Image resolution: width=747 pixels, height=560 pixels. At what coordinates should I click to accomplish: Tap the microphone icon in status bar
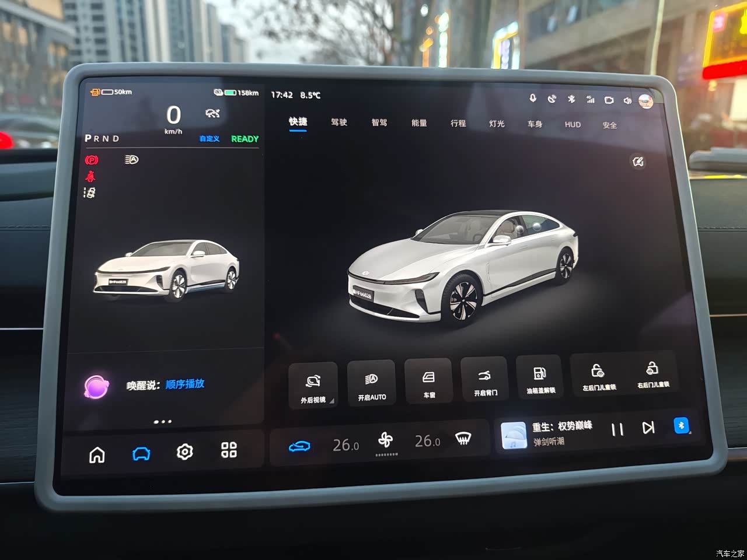(x=533, y=98)
